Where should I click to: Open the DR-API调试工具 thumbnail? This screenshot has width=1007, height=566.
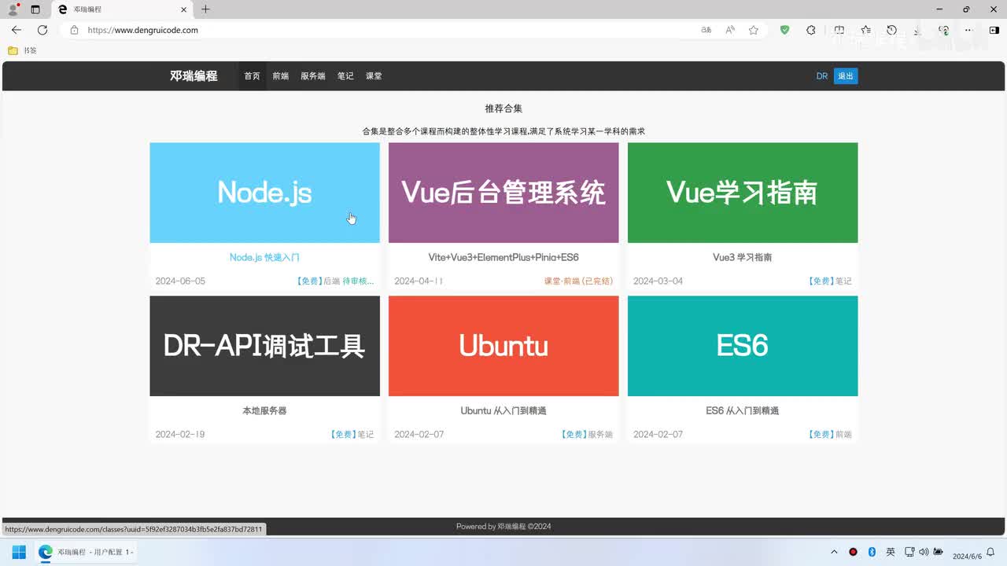point(264,346)
